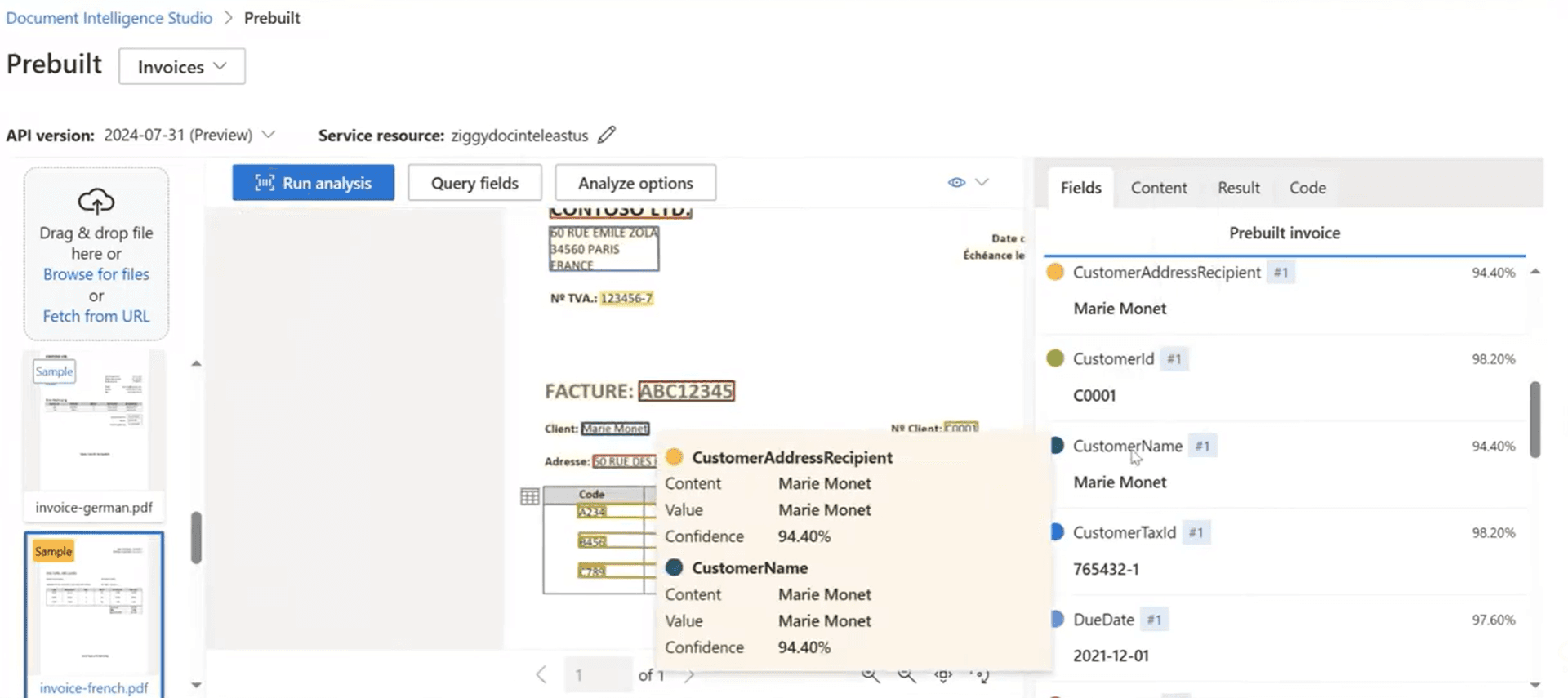Go to the next page arrow
Image resolution: width=1568 pixels, height=698 pixels.
(690, 675)
